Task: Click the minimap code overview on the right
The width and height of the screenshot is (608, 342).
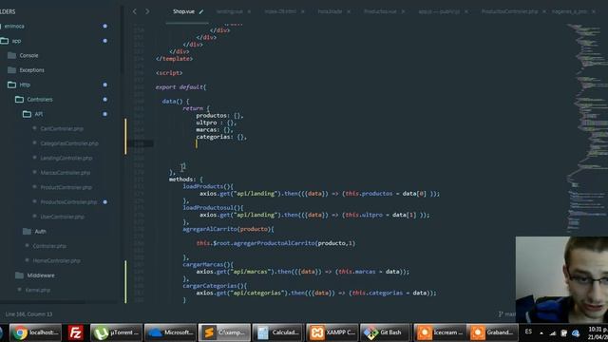Action: [587, 128]
